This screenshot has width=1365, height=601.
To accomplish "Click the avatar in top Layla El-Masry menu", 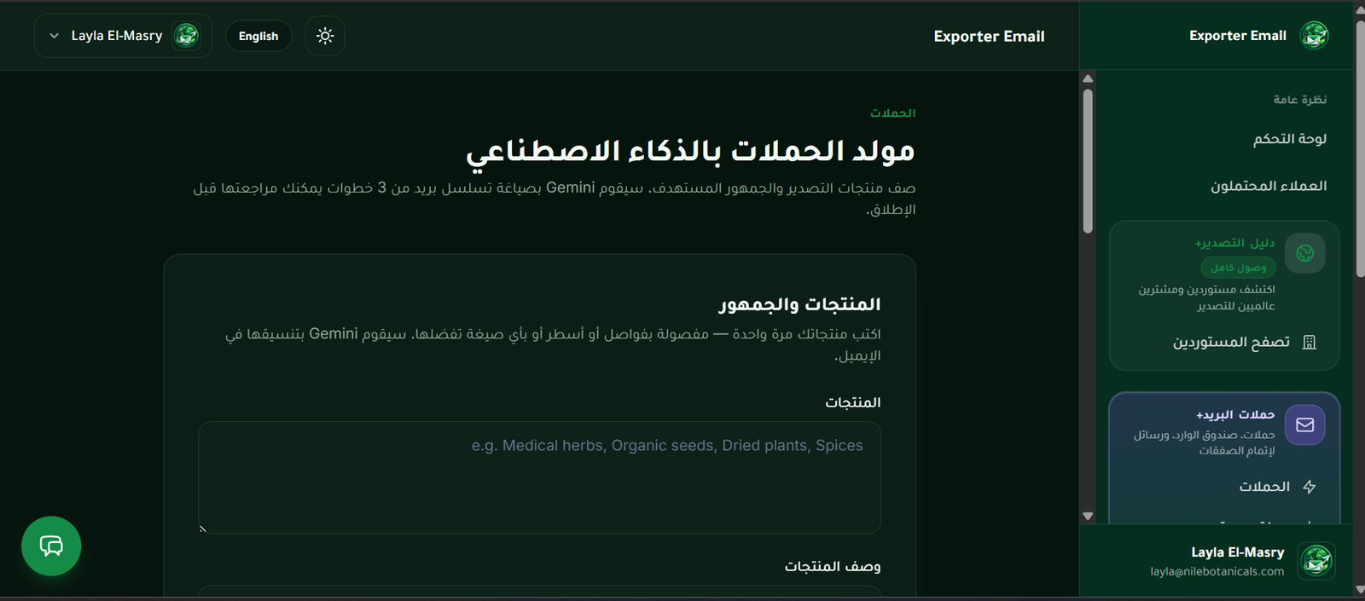I will [186, 36].
